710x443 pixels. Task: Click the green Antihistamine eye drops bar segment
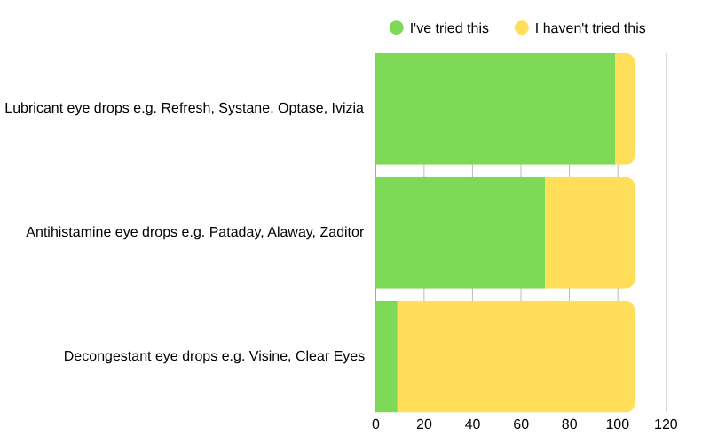pyautogui.click(x=460, y=232)
